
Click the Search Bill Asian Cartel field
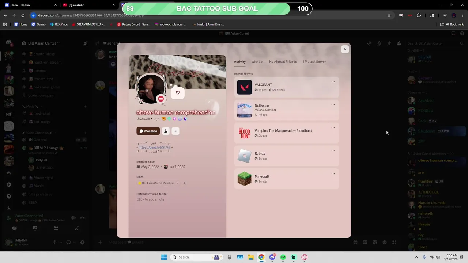[435, 43]
